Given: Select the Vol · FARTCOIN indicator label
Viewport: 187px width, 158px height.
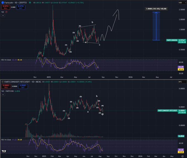Looking at the screenshot, I should pyautogui.click(x=7, y=91).
